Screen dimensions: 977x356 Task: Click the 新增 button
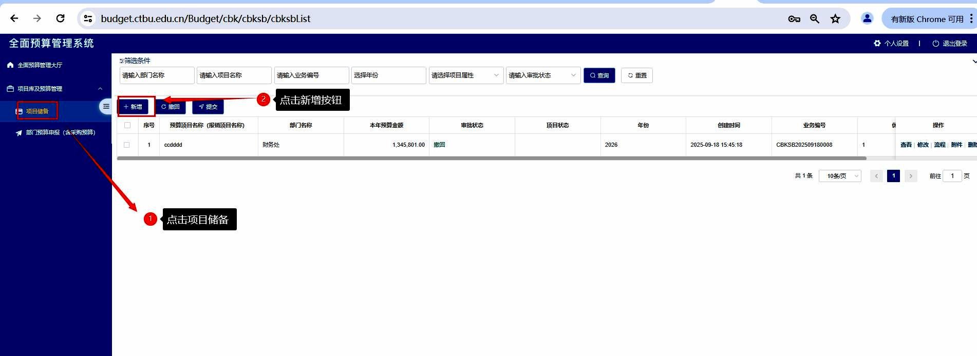tap(133, 107)
